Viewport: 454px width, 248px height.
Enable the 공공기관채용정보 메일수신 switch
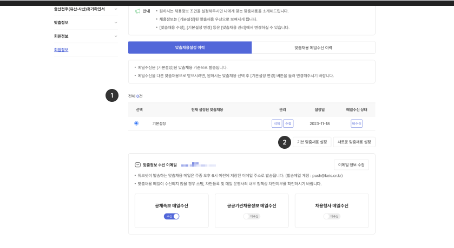pos(252,216)
